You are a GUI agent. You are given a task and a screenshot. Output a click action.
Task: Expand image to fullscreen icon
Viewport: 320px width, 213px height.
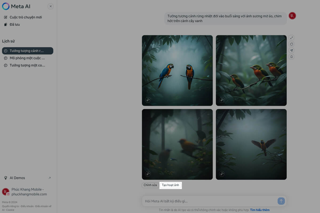[x=291, y=38]
